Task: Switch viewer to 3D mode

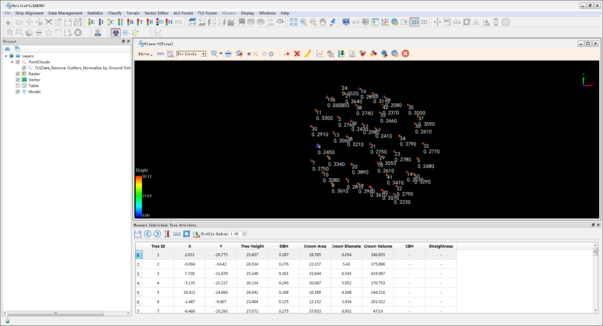Action: 424,22
